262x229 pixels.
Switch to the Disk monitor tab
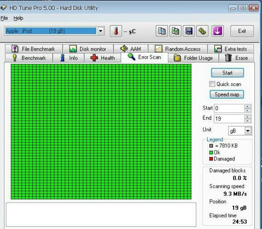pos(88,49)
